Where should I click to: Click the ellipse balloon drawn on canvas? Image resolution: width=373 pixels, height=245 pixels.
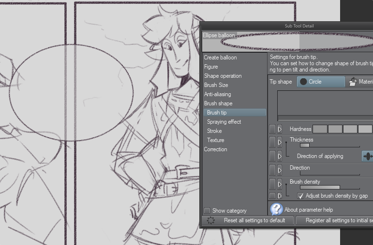point(71,92)
